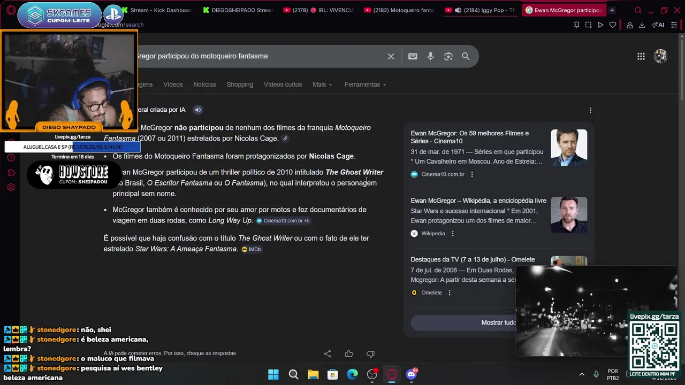This screenshot has height=385, width=685.
Task: Open a new browser tab
Action: [612, 10]
